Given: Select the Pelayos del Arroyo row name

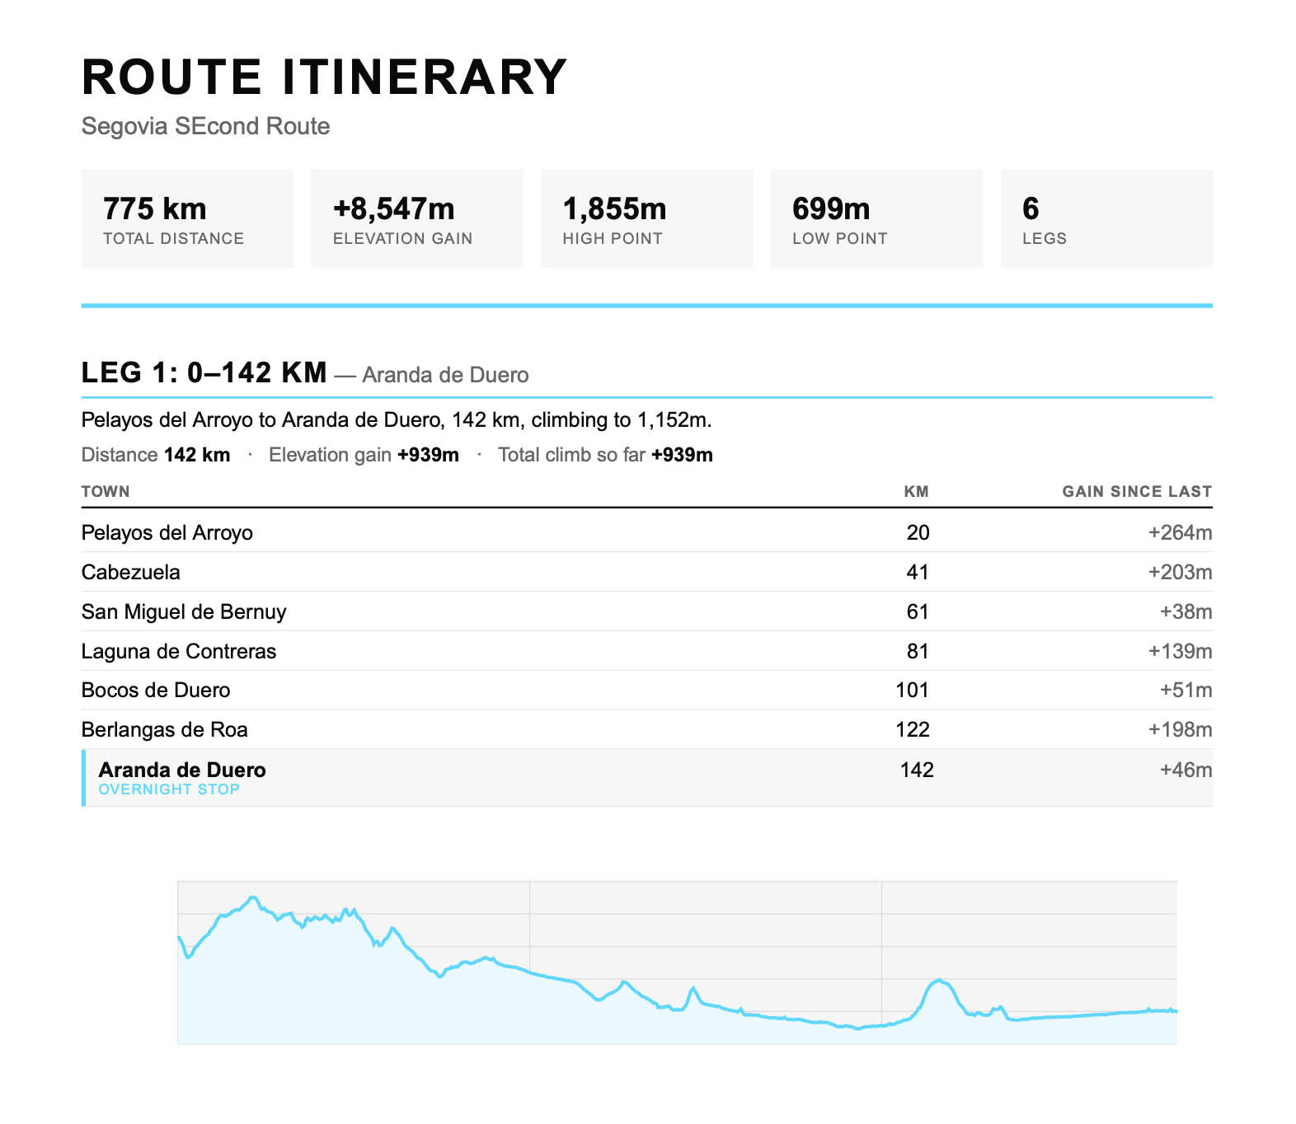Looking at the screenshot, I should pyautogui.click(x=167, y=533).
